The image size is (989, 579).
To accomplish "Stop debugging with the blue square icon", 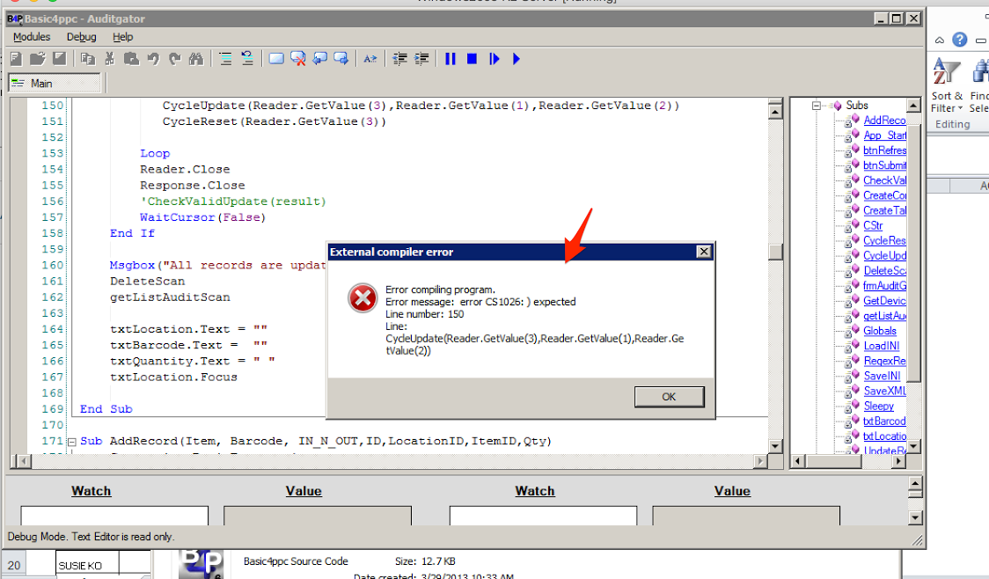I will pyautogui.click(x=472, y=59).
